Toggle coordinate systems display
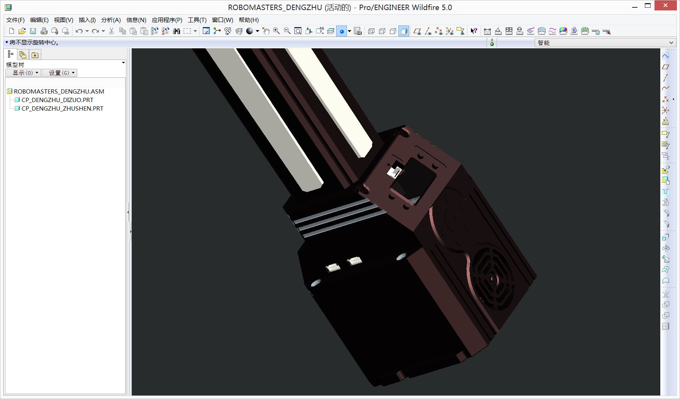Screen dimensions: 680x399 (x=449, y=31)
